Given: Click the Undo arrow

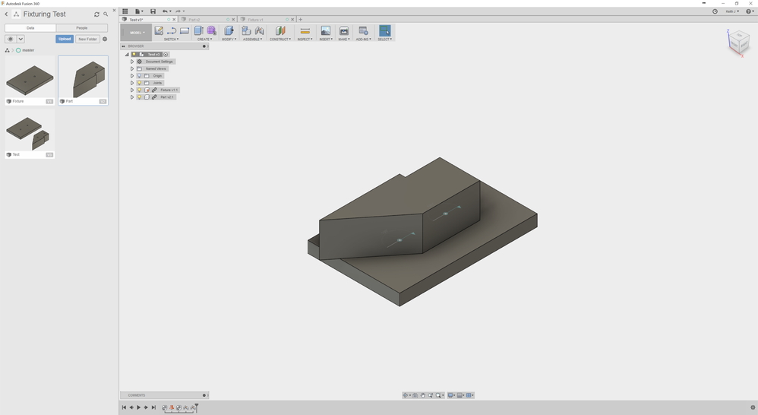Looking at the screenshot, I should point(165,11).
